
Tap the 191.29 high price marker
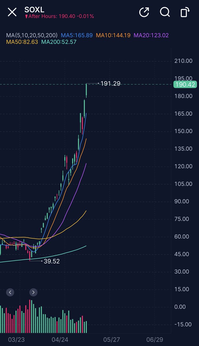[110, 84]
